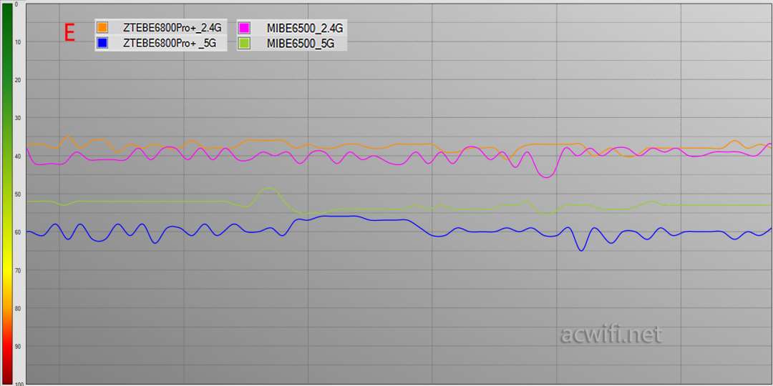Select the ZTEBE6800Pro+_2.4G legend label
This screenshot has width=773, height=386.
pyautogui.click(x=172, y=28)
